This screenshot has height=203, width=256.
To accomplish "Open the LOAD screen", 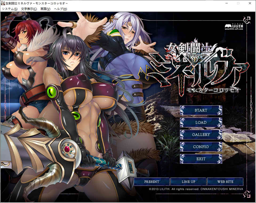I will click(x=201, y=122).
